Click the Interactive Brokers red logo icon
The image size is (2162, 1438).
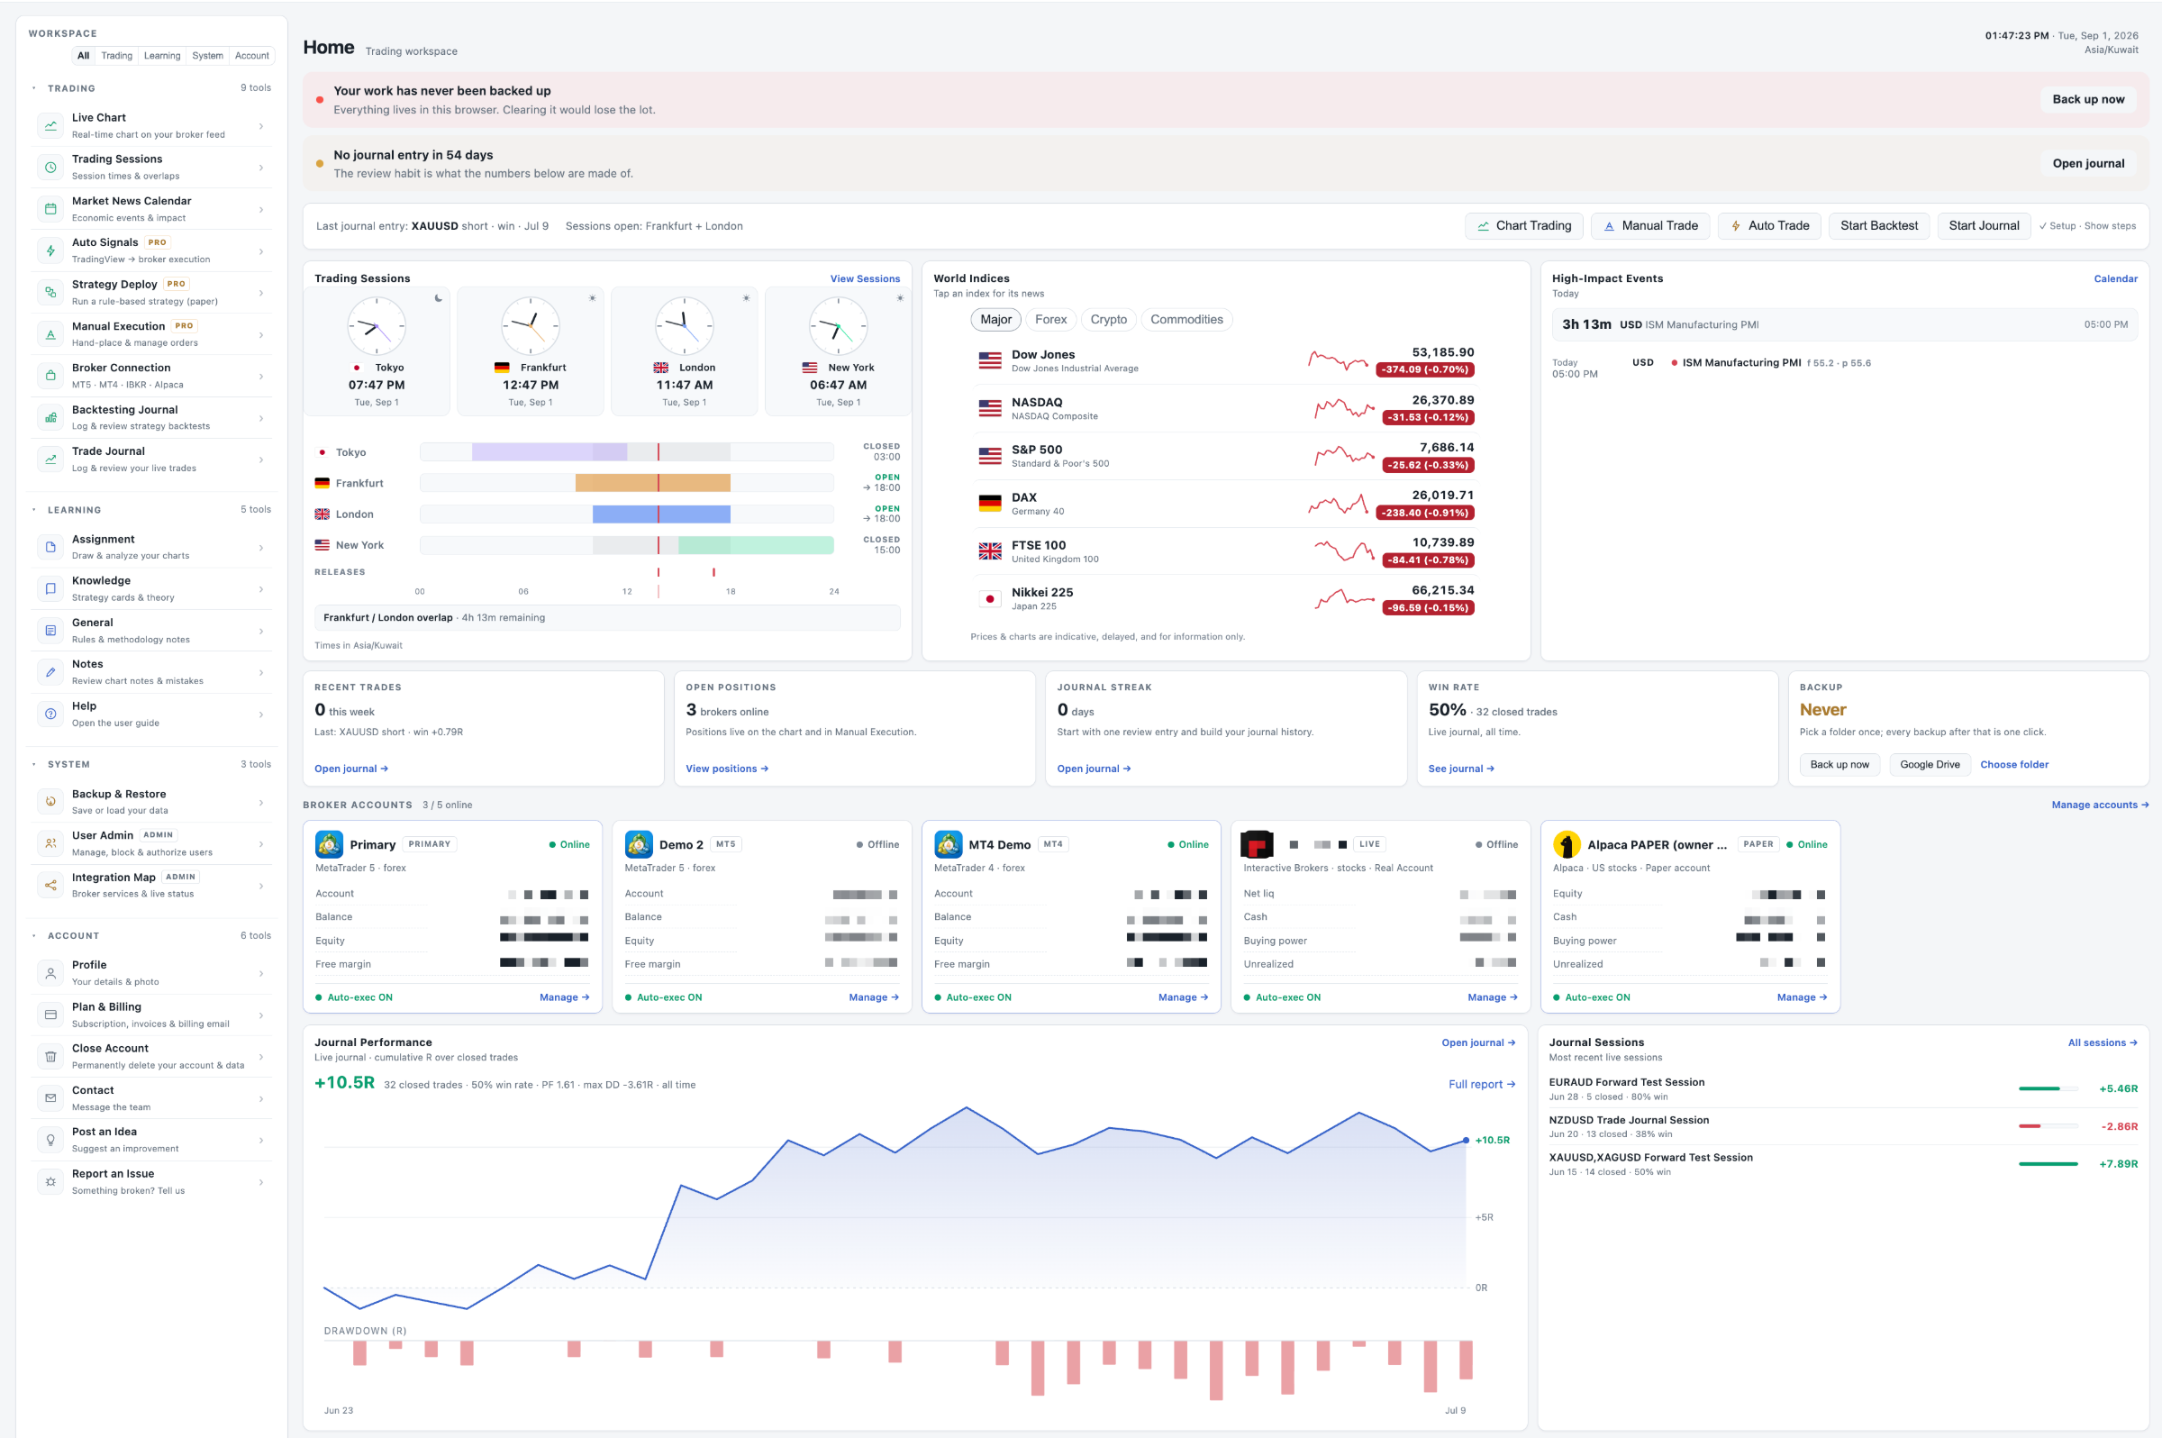[1257, 844]
